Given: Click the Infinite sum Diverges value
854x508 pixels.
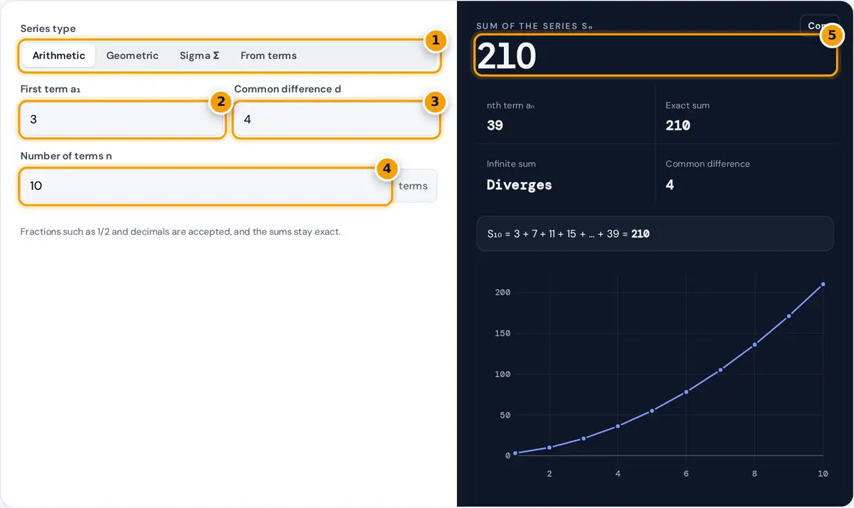Looking at the screenshot, I should 520,185.
